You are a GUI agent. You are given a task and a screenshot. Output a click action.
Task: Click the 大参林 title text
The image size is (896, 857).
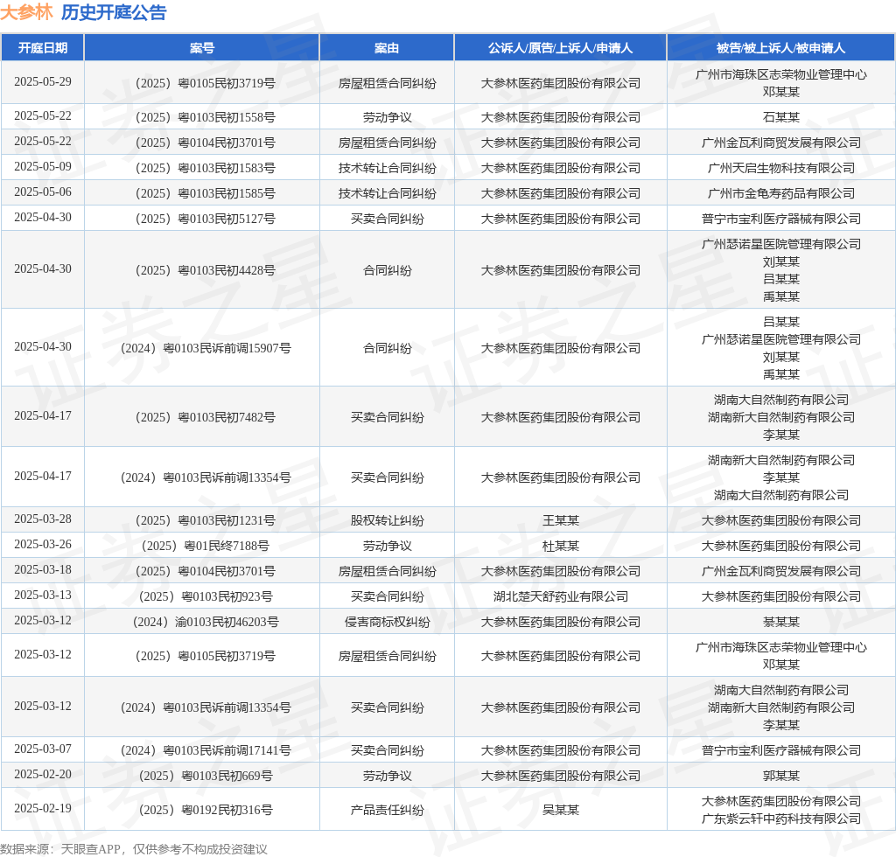pos(26,12)
